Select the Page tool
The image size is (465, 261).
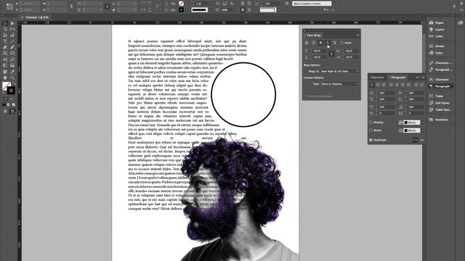(5, 29)
